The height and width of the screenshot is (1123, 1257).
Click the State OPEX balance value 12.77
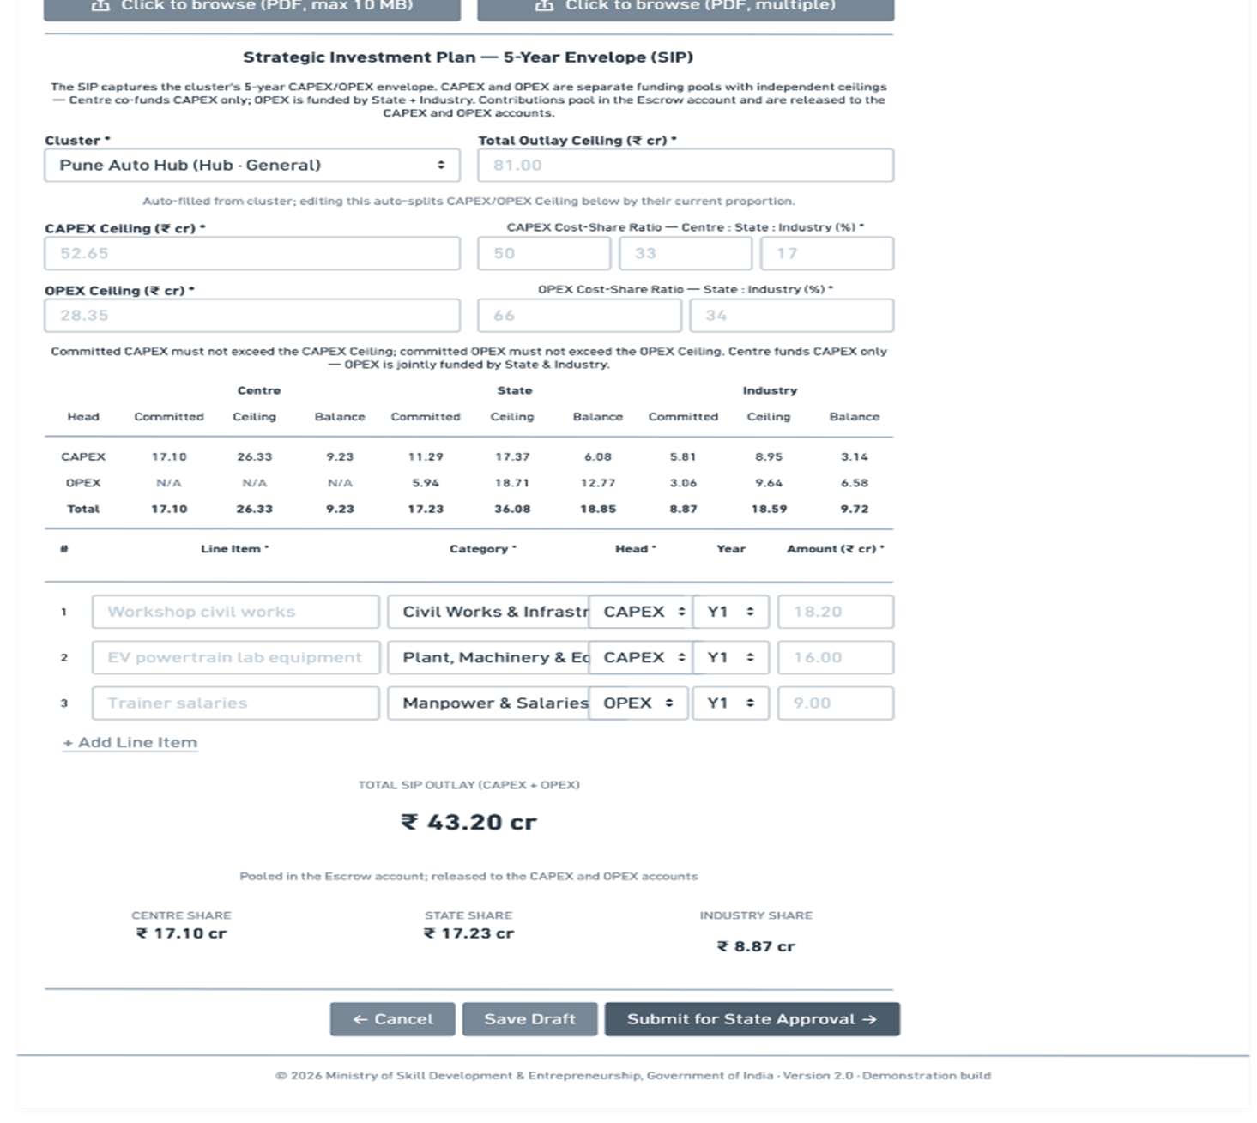[598, 483]
